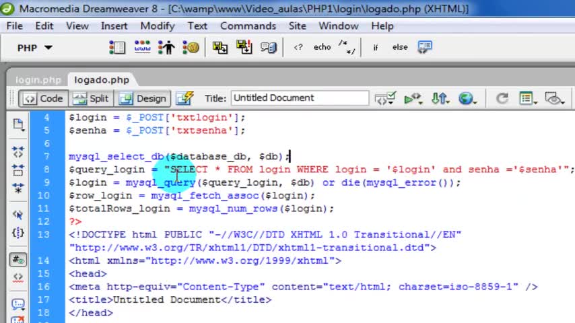This screenshot has height=323, width=575.
Task: Click 'mysql_fetch_assoc' on line 10
Action: (x=205, y=196)
